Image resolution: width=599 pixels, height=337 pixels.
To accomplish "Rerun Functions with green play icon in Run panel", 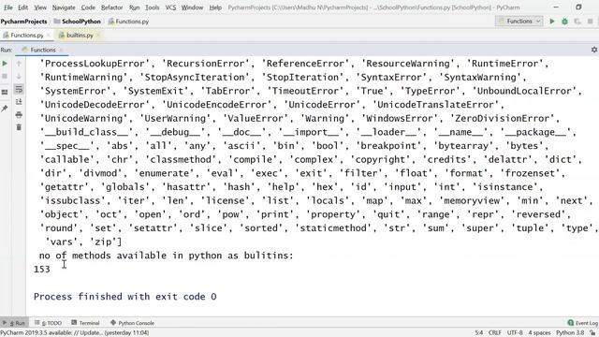I will pos(5,64).
